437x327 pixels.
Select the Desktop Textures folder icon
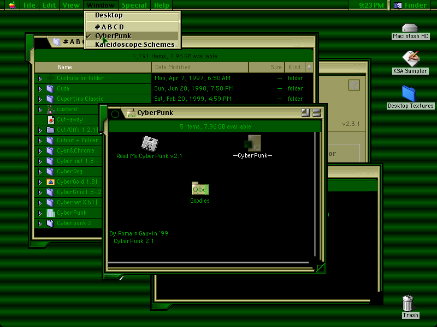409,93
